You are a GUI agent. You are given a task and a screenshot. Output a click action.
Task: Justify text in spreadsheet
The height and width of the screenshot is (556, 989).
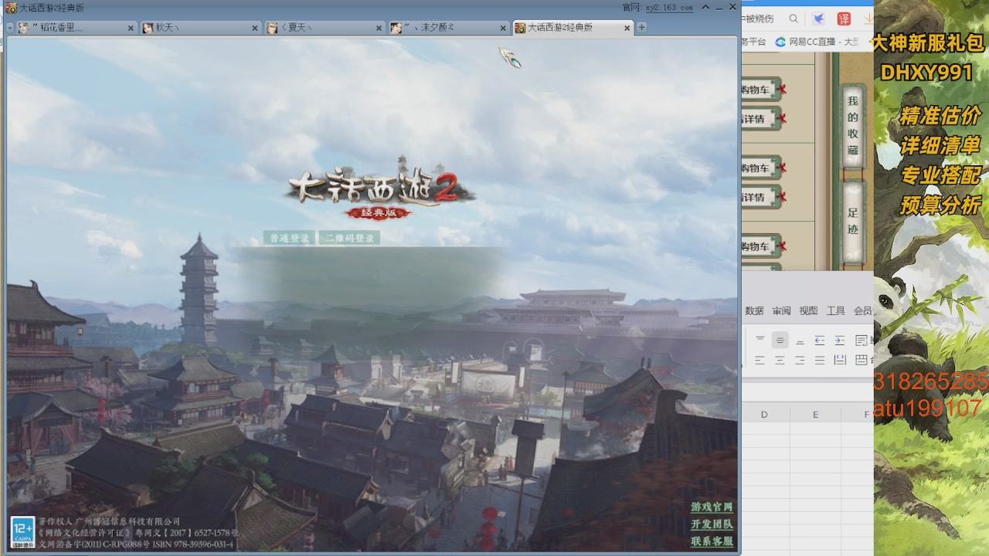(820, 360)
